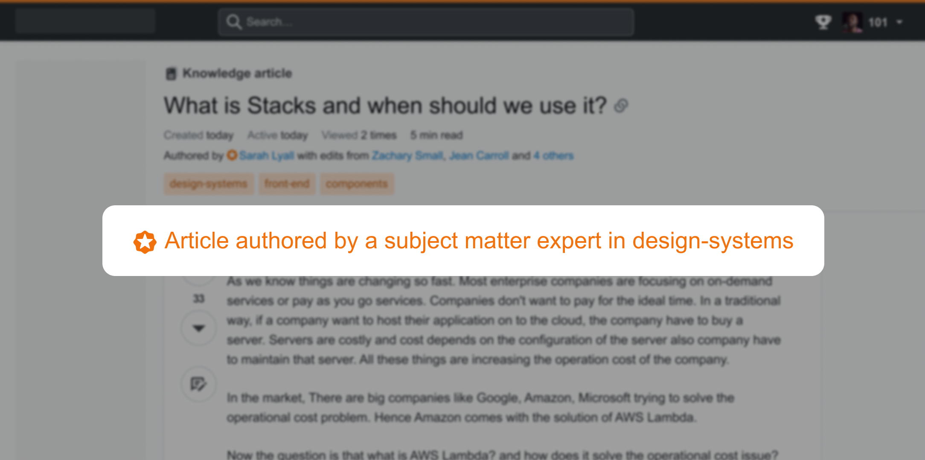The height and width of the screenshot is (460, 925).
Task: Click the article title heading
Action: tap(385, 106)
